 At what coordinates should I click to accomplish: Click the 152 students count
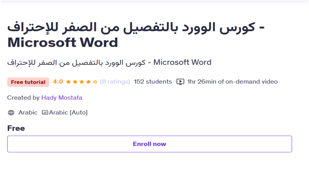(x=153, y=82)
